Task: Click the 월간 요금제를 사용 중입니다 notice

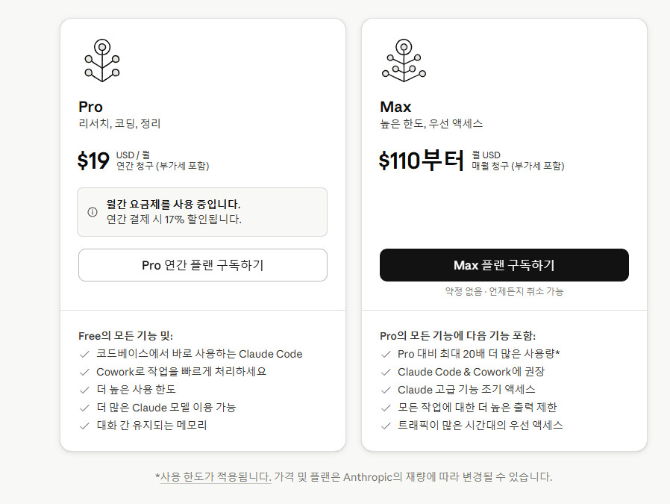Action: click(x=202, y=212)
